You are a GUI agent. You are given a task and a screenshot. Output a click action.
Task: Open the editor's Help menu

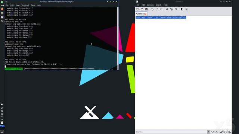(165, 5)
